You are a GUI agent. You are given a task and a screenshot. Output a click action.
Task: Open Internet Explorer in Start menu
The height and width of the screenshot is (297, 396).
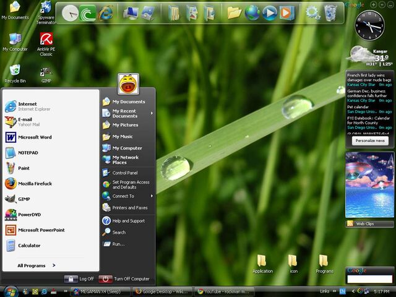pyautogui.click(x=51, y=106)
